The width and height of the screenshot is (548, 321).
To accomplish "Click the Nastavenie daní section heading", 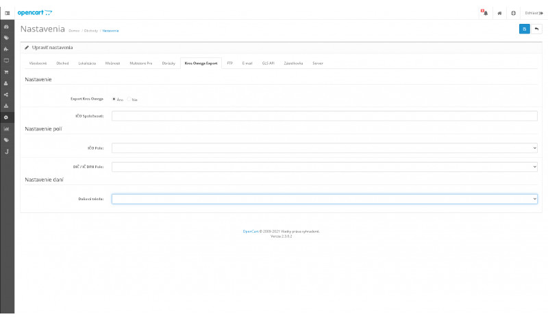I will (x=44, y=180).
